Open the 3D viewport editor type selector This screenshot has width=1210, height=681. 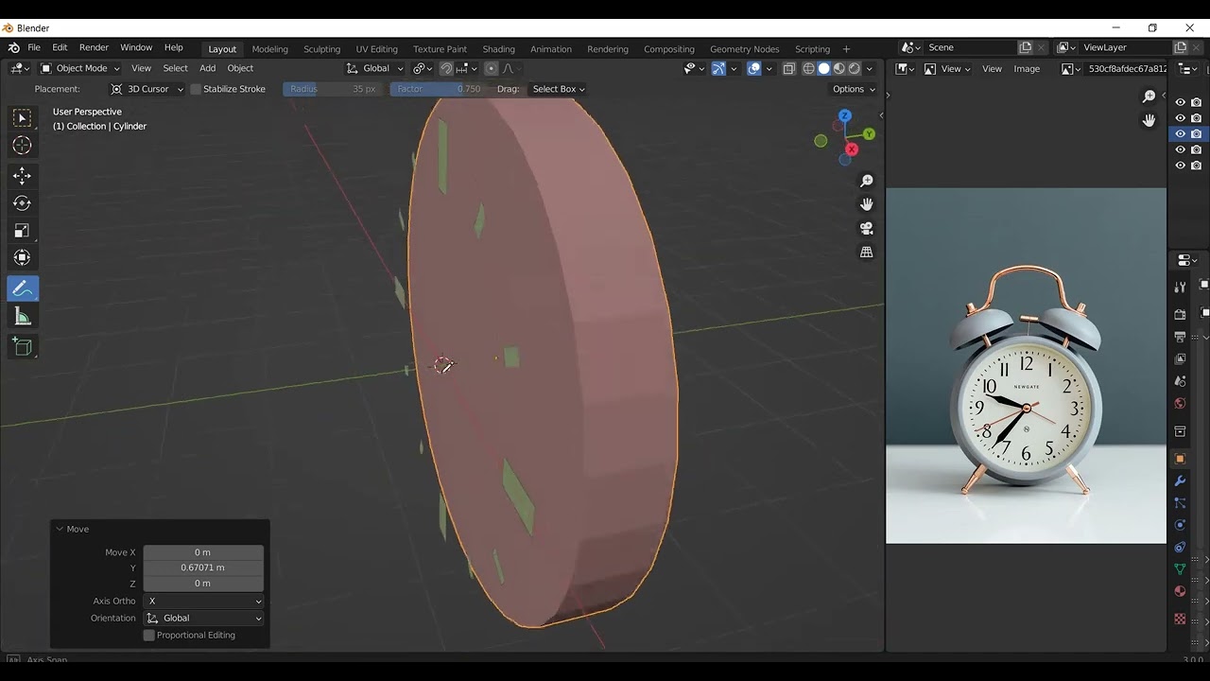pos(20,68)
